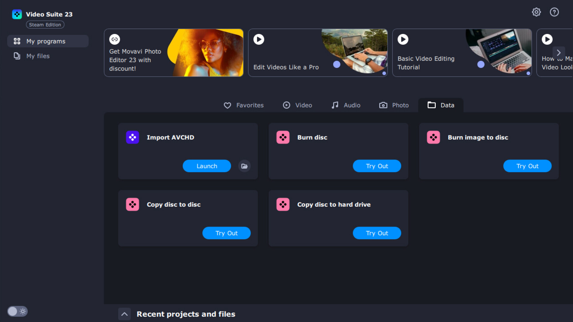Viewport: 573px width, 322px height.
Task: Click the Burn disc tool icon
Action: coord(283,137)
